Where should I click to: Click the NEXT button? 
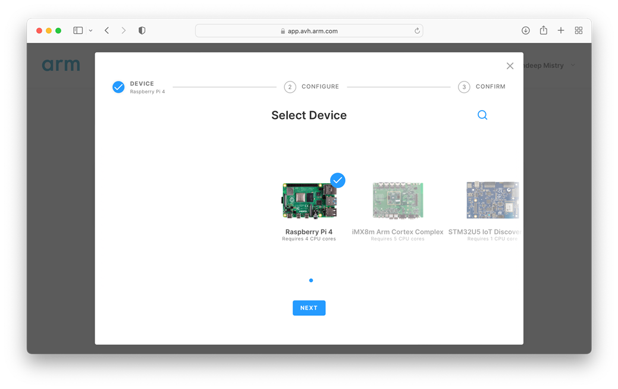309,308
